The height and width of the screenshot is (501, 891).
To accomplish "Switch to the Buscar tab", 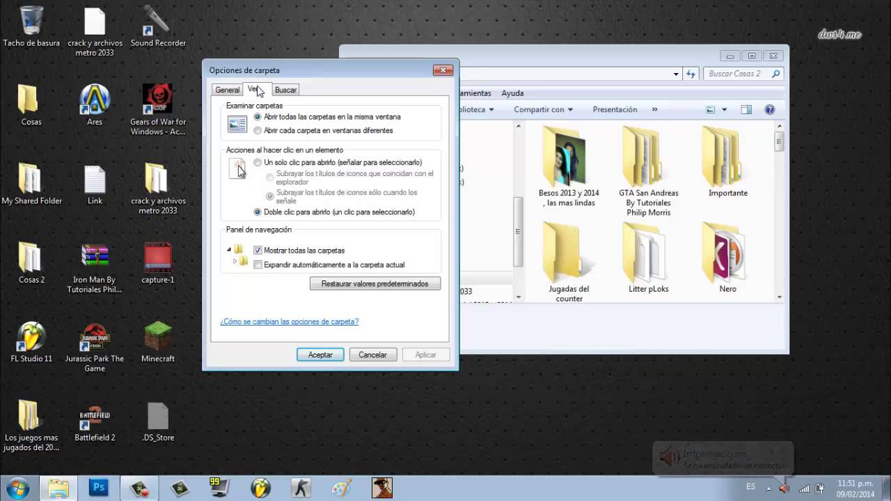I will [285, 90].
